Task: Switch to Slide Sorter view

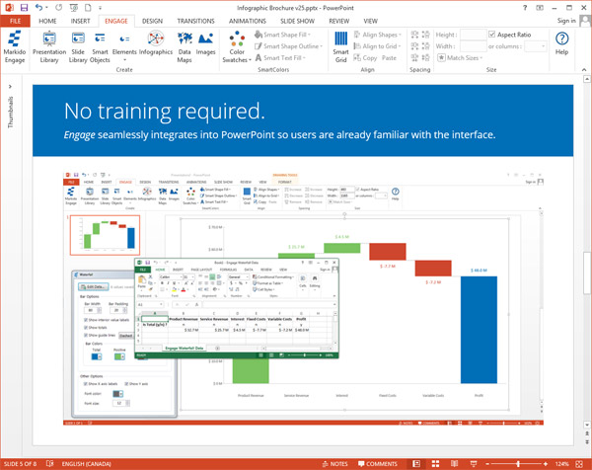Action: pos(435,463)
